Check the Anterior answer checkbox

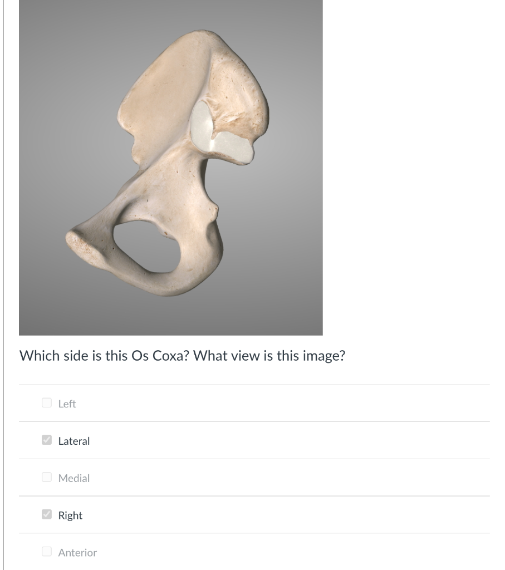(47, 552)
